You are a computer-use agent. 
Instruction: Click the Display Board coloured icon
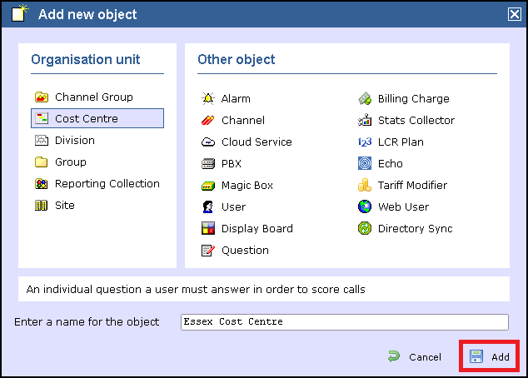pyautogui.click(x=207, y=228)
